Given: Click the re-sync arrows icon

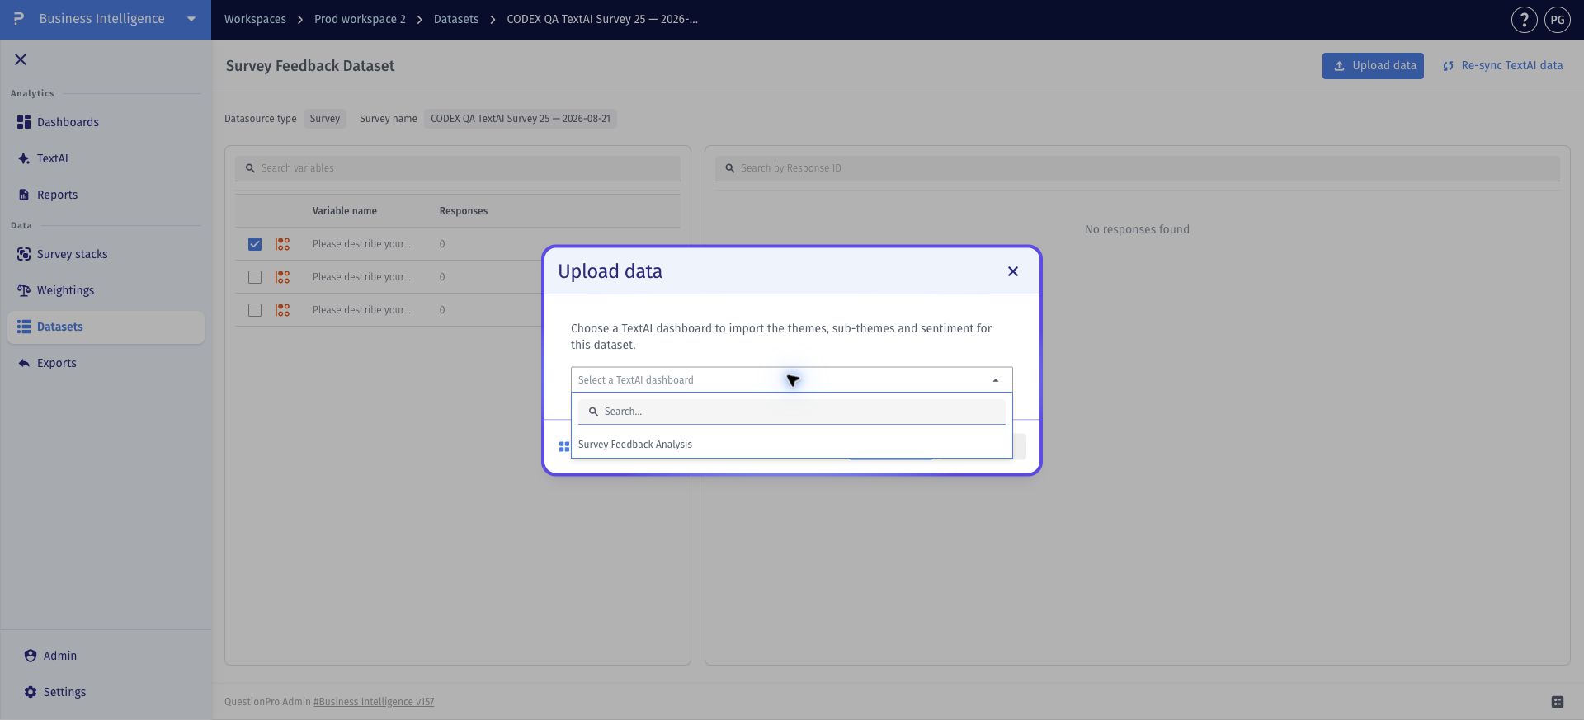Looking at the screenshot, I should (x=1448, y=66).
